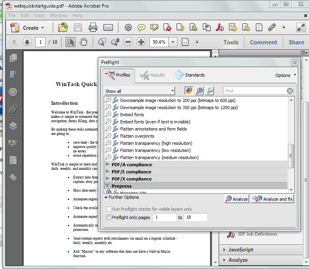This screenshot has height=269, width=309.
Task: Go to previous page arrow
Action: pos(14,42)
